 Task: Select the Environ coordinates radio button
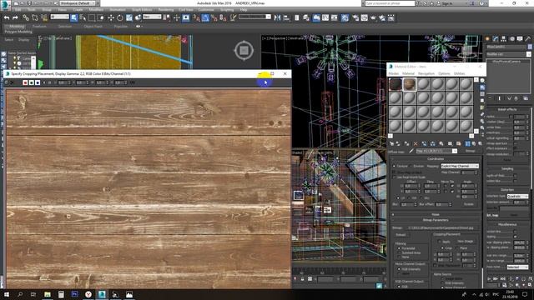410,166
